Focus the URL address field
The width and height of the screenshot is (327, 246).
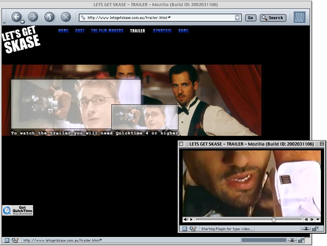pyautogui.click(x=160, y=18)
